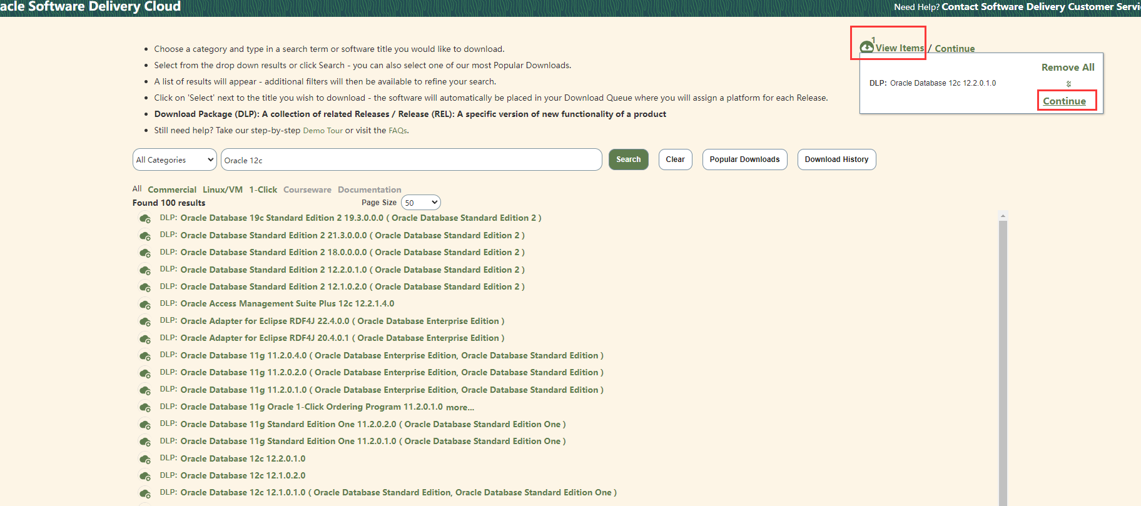Click the green Search button
Viewport: 1141px width, 506px height.
point(629,159)
